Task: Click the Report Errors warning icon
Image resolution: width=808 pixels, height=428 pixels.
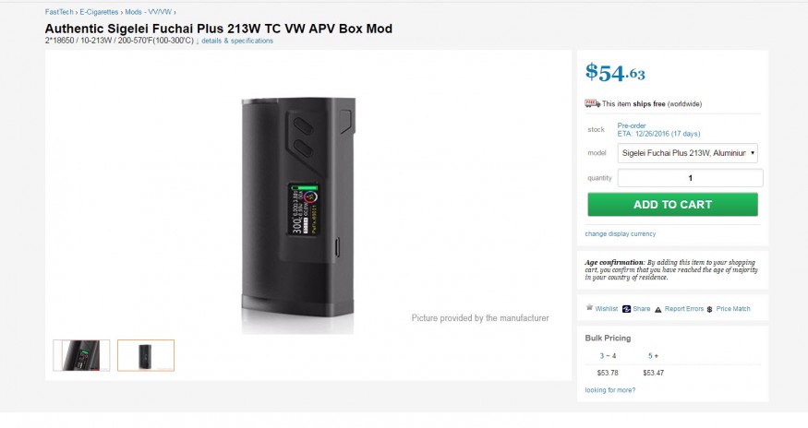Action: [657, 309]
